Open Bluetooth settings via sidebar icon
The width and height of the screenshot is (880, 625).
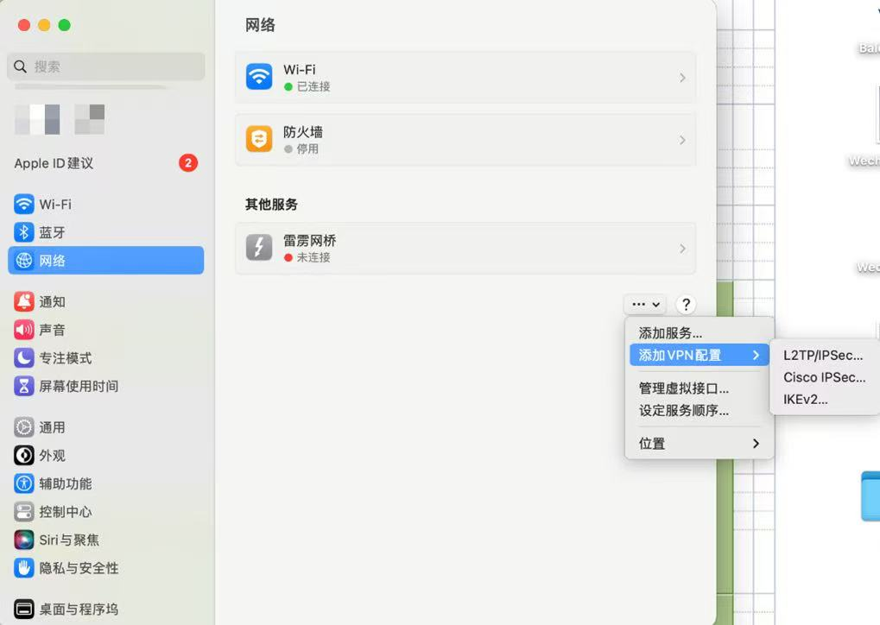click(24, 232)
